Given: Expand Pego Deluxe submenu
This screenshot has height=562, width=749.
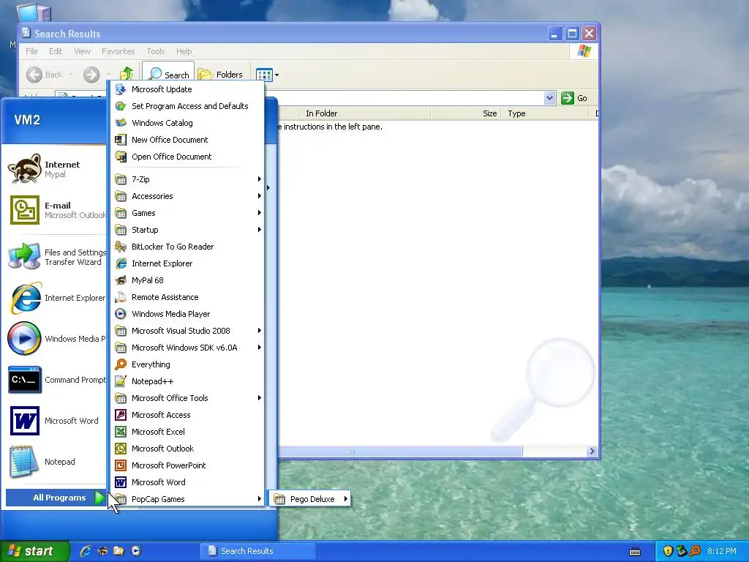Looking at the screenshot, I should click(x=309, y=499).
